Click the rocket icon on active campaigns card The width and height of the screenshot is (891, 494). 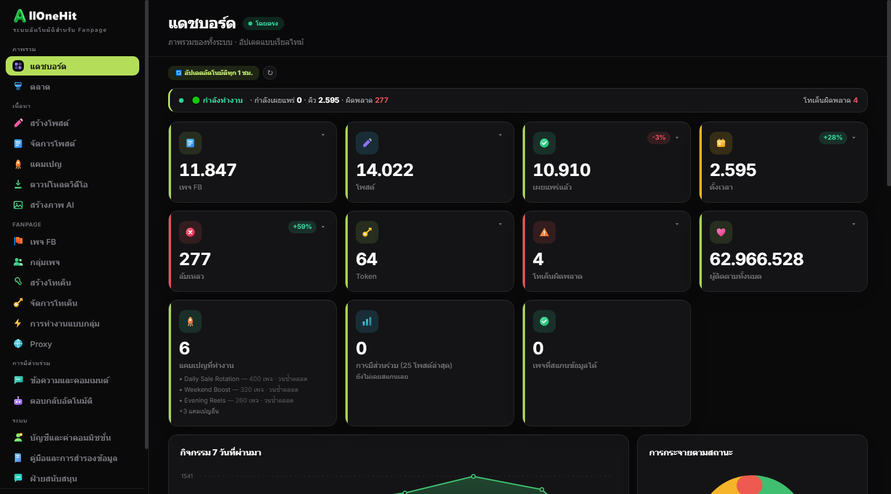(x=190, y=321)
